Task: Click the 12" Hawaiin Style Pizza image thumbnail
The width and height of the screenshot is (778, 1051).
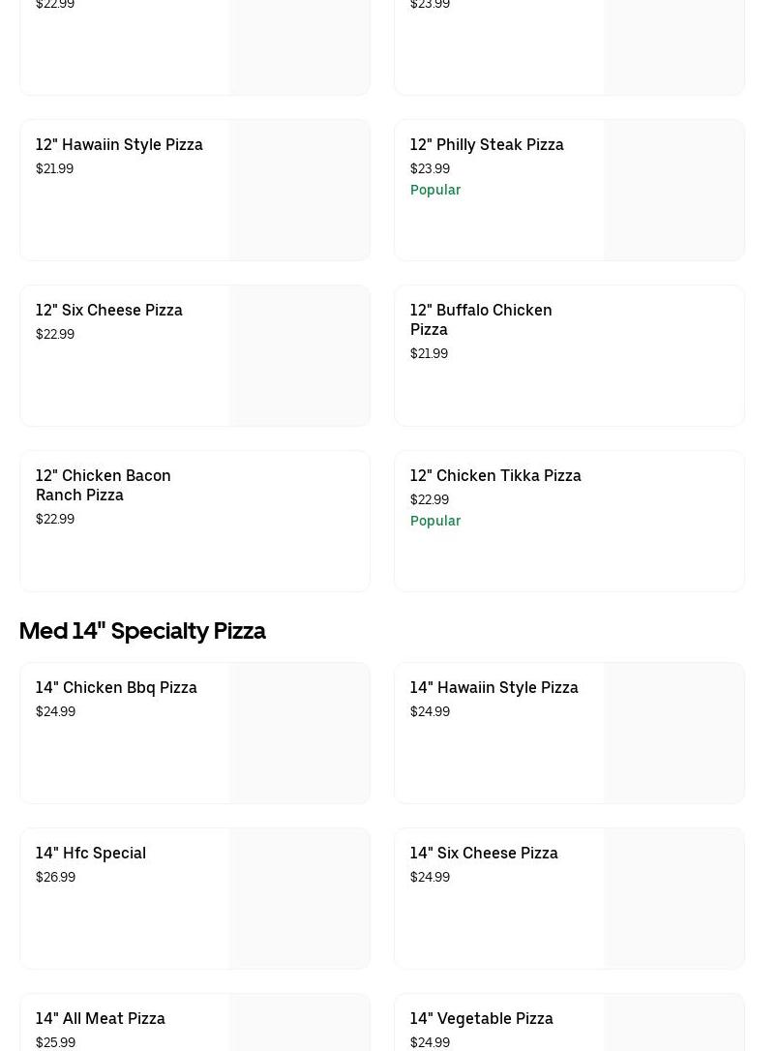Action: click(299, 190)
